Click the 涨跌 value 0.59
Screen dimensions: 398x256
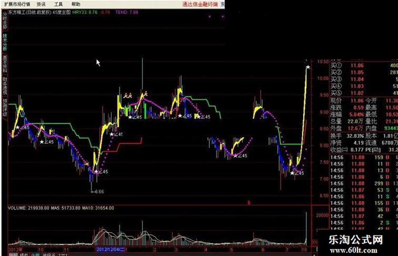point(358,108)
